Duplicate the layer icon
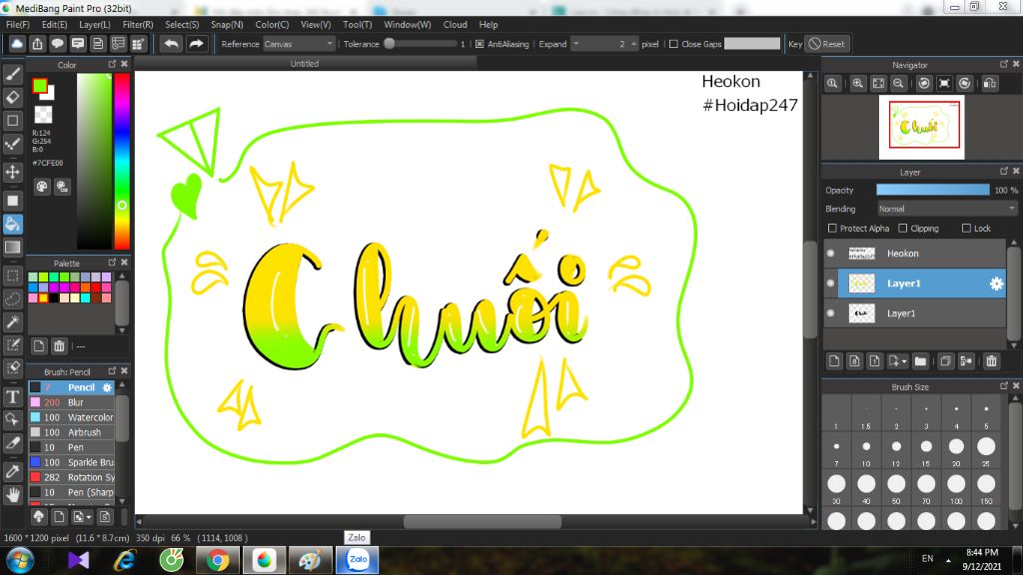 [x=945, y=361]
